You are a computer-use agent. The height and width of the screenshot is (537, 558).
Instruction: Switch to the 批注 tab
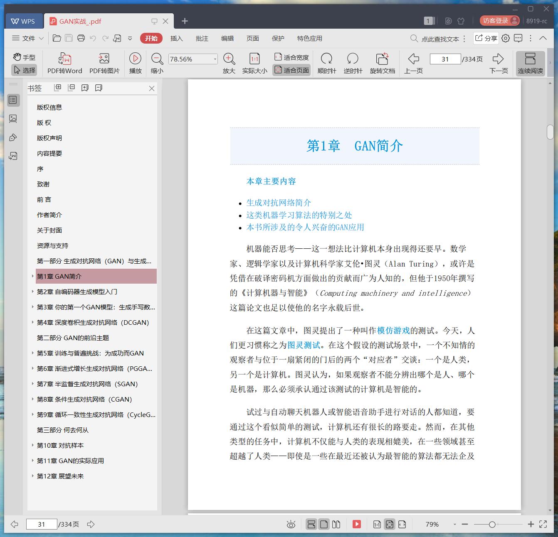pyautogui.click(x=202, y=38)
